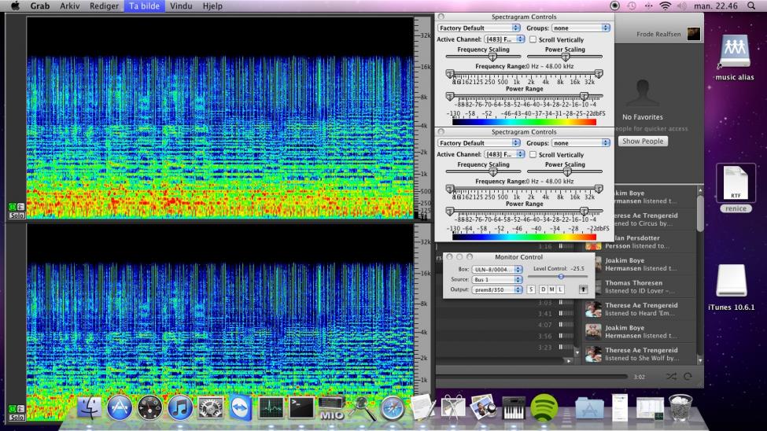Enable Scroll Vertically in the lower Spectragram Controls
Screen dimensions: 767x431
[533, 155]
